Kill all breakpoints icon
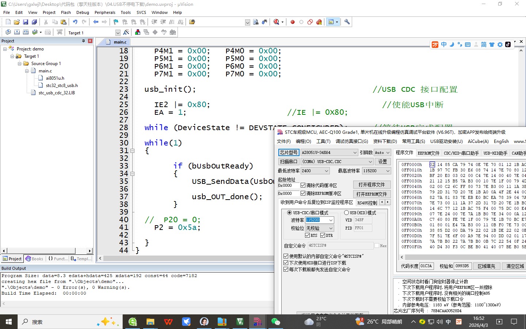This screenshot has width=526, height=329. pyautogui.click(x=319, y=22)
